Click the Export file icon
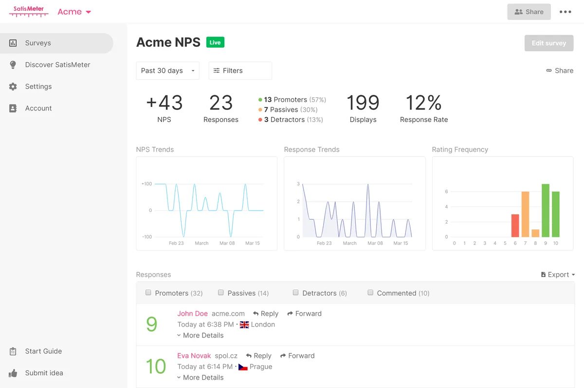Screen dimensions: 584x388 click(543, 275)
